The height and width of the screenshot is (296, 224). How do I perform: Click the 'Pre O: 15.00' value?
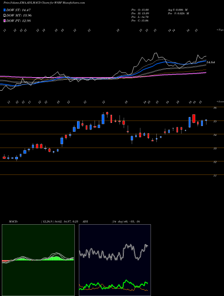[x=140, y=9]
